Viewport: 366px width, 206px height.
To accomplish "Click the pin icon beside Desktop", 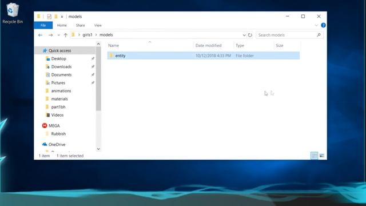I will 93,58.
